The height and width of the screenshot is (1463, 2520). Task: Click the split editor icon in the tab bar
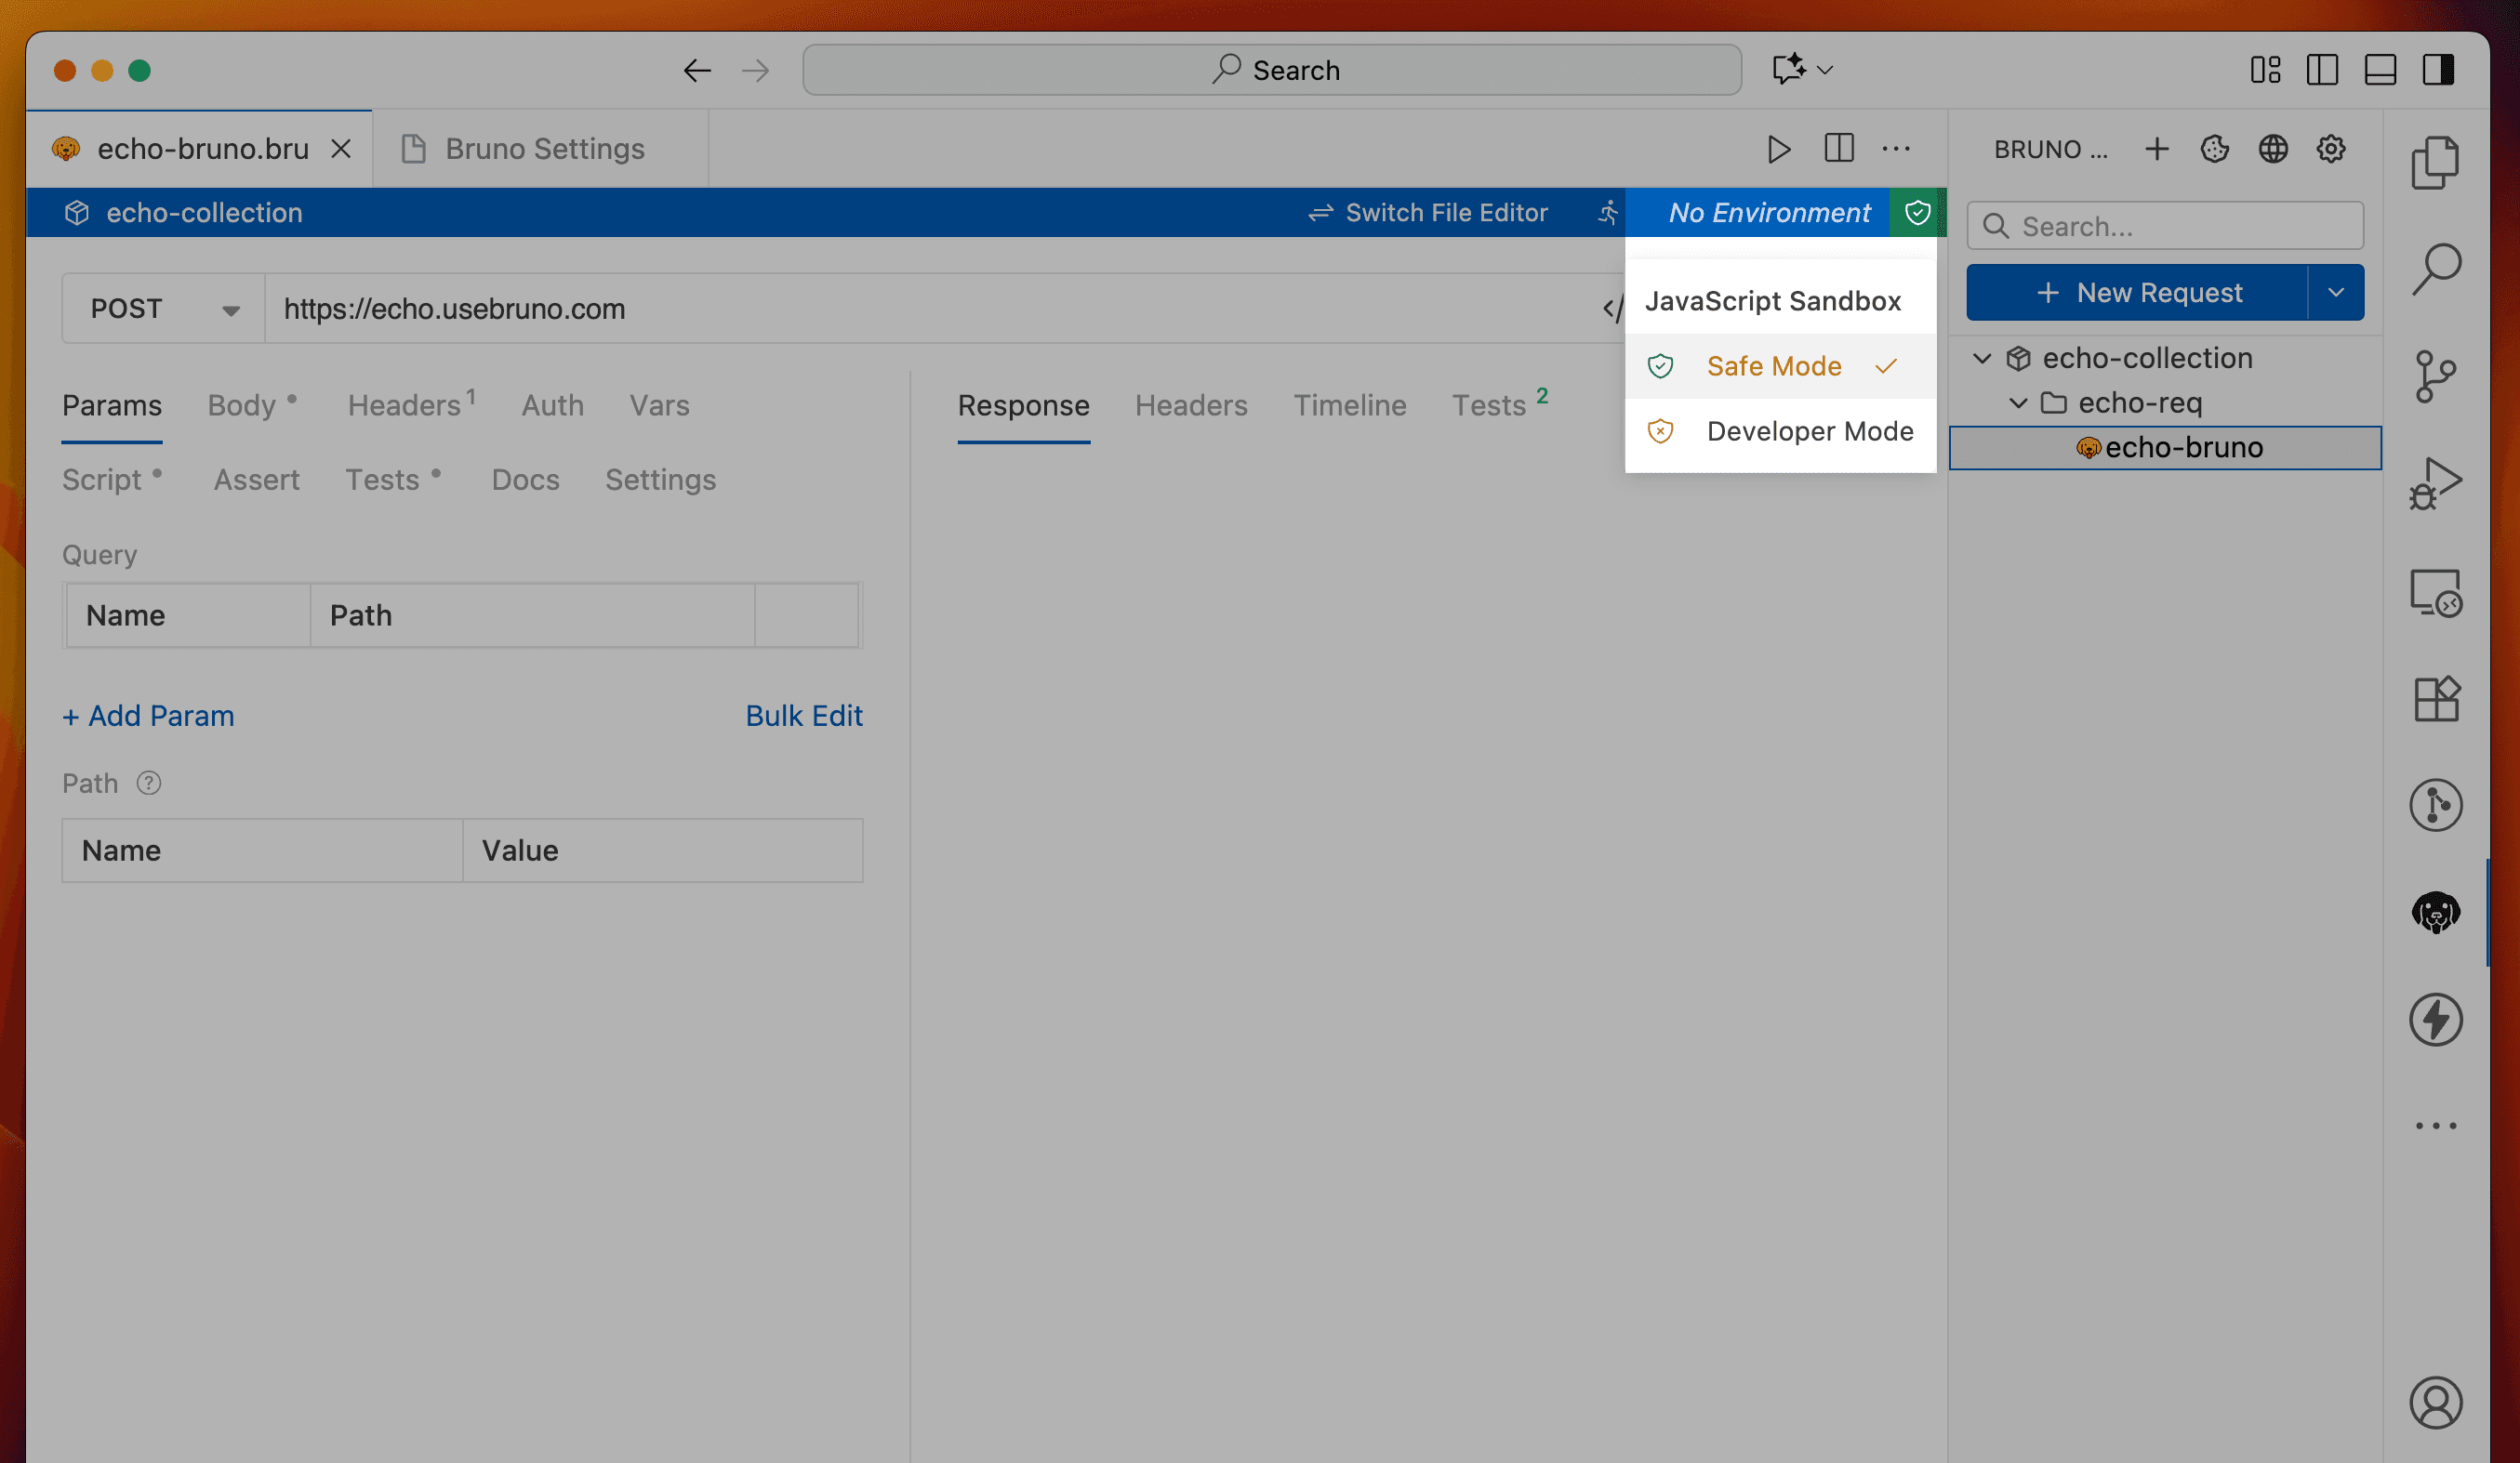(1838, 149)
